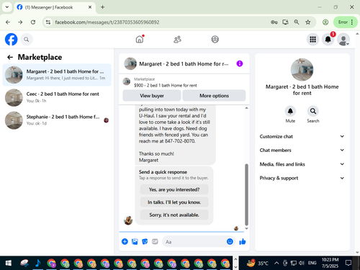Open the Friends icon in top navigation

pyautogui.click(x=177, y=40)
